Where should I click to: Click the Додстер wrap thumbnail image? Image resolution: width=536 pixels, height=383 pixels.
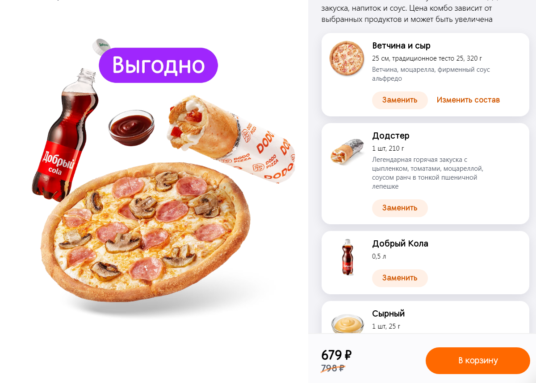pos(347,151)
